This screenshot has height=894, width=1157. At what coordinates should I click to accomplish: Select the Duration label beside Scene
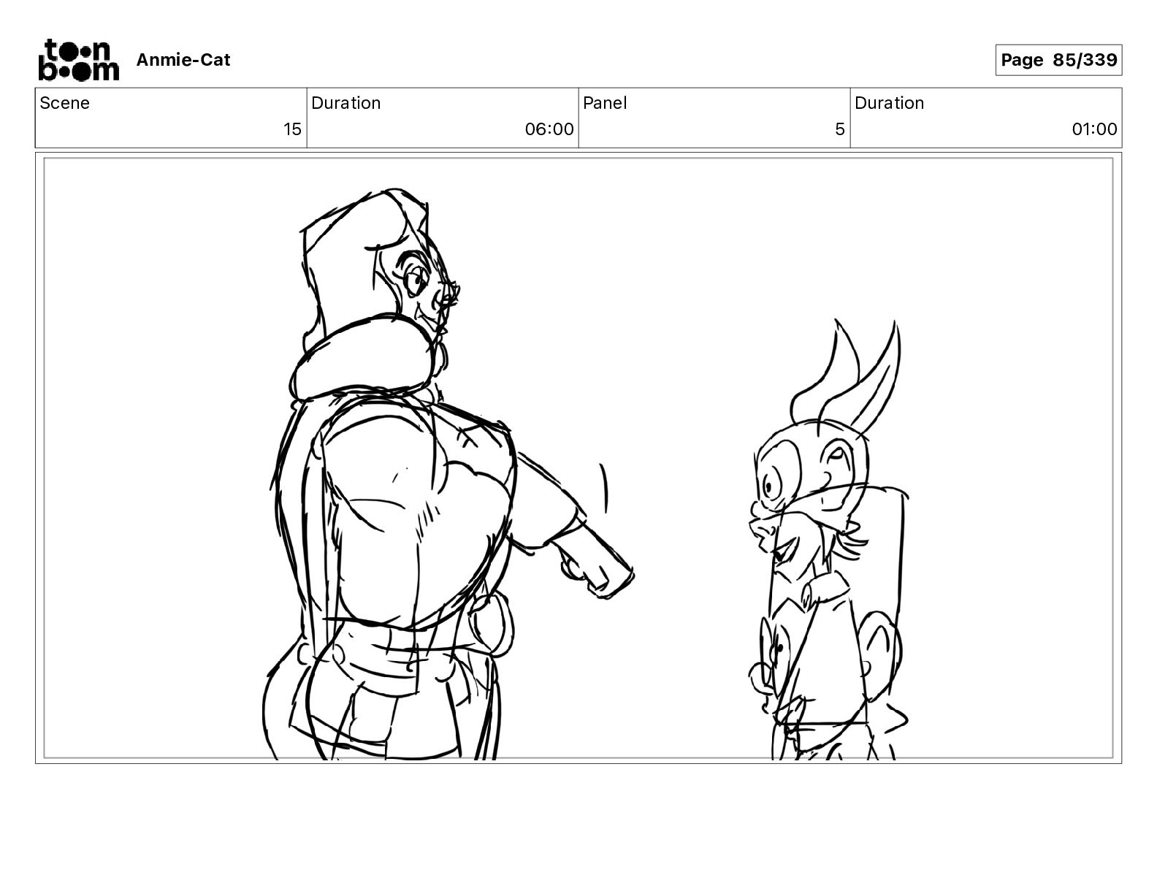[x=346, y=103]
